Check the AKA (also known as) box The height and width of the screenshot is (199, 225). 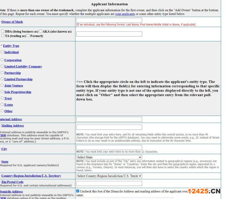tap(41, 31)
